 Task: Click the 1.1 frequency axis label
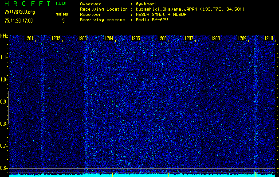click(4, 58)
